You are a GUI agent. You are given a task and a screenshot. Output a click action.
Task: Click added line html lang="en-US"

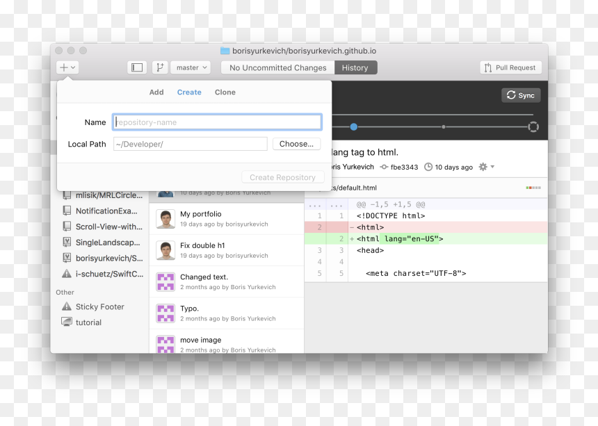(x=426, y=238)
